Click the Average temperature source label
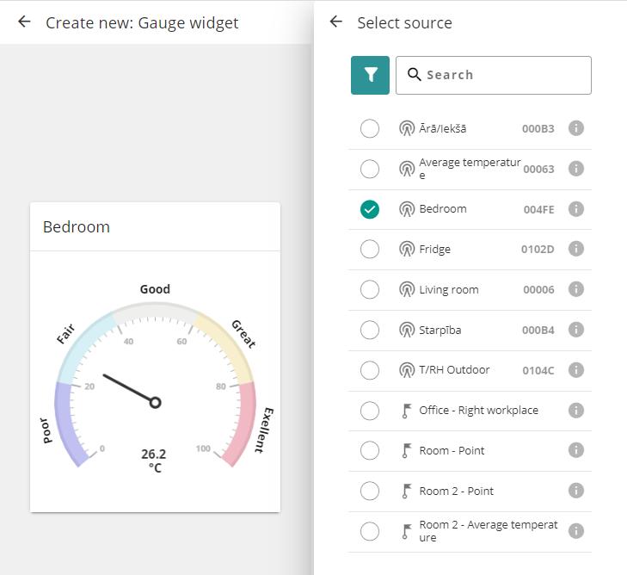This screenshot has height=575, width=627. [x=470, y=169]
